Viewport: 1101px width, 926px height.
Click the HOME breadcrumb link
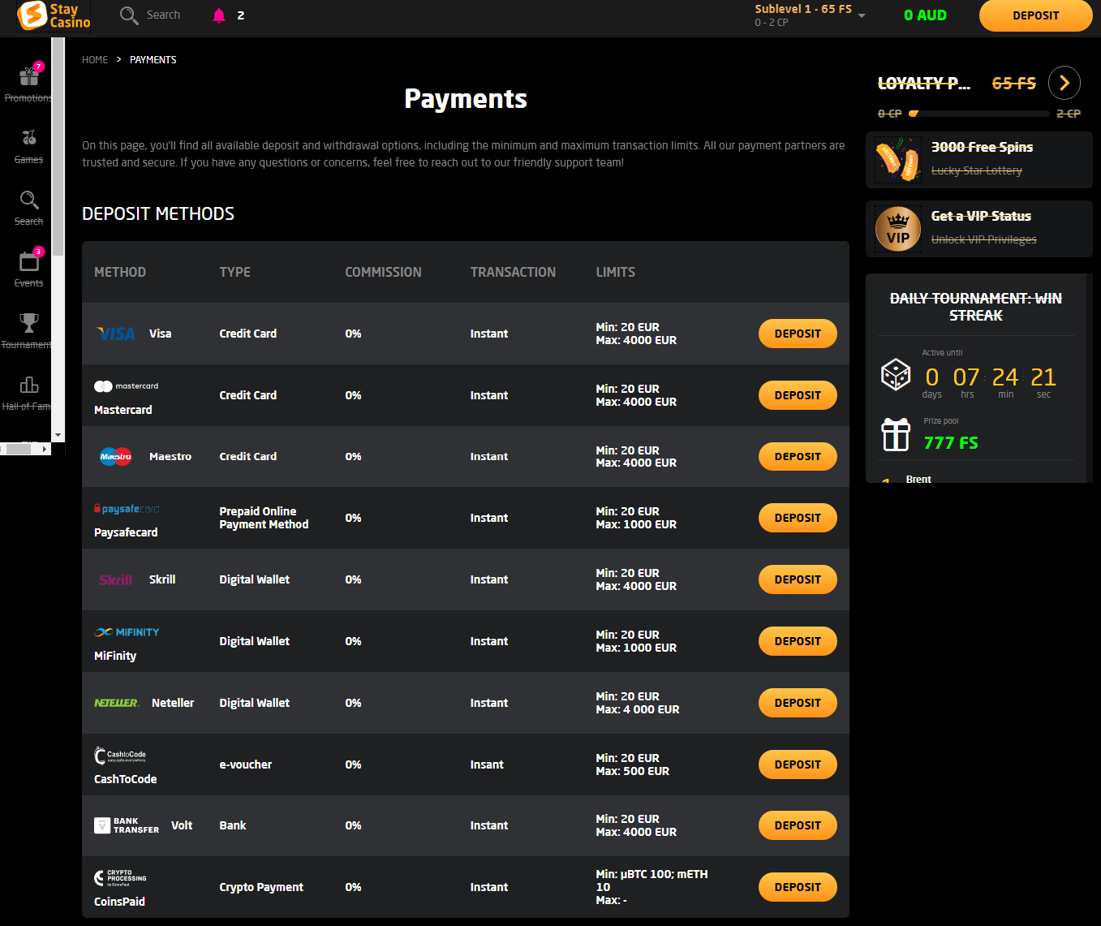[95, 60]
